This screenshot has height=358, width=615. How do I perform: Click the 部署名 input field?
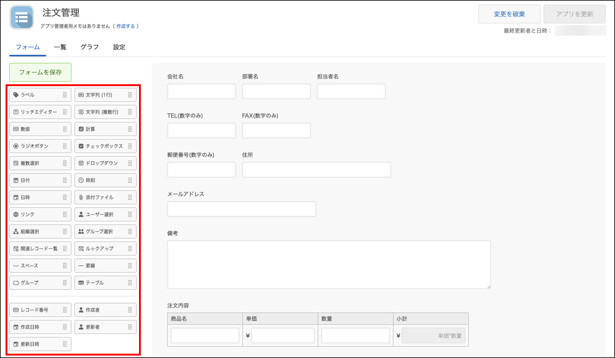pos(277,92)
